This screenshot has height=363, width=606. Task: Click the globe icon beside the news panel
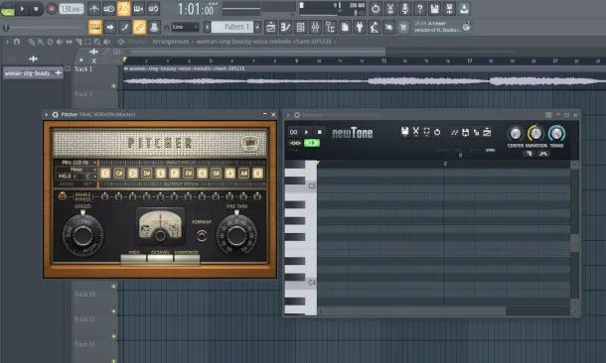[467, 26]
